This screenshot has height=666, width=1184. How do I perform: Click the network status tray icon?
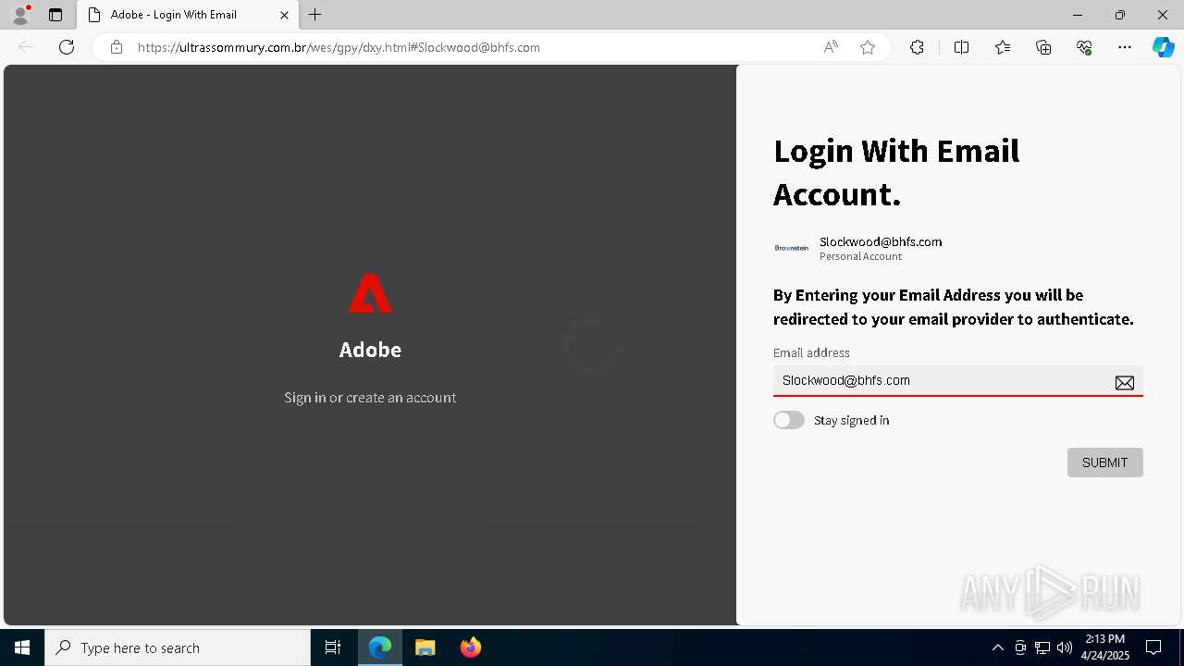[1042, 647]
